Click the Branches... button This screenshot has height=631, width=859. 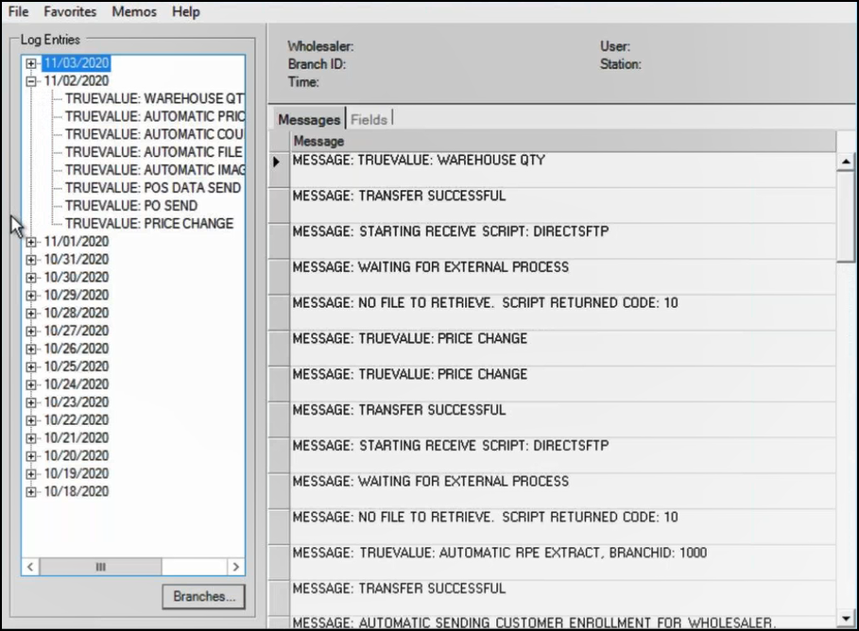click(203, 597)
